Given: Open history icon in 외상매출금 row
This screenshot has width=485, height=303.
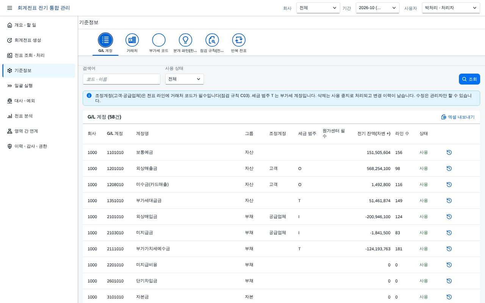Looking at the screenshot, I should (x=449, y=169).
